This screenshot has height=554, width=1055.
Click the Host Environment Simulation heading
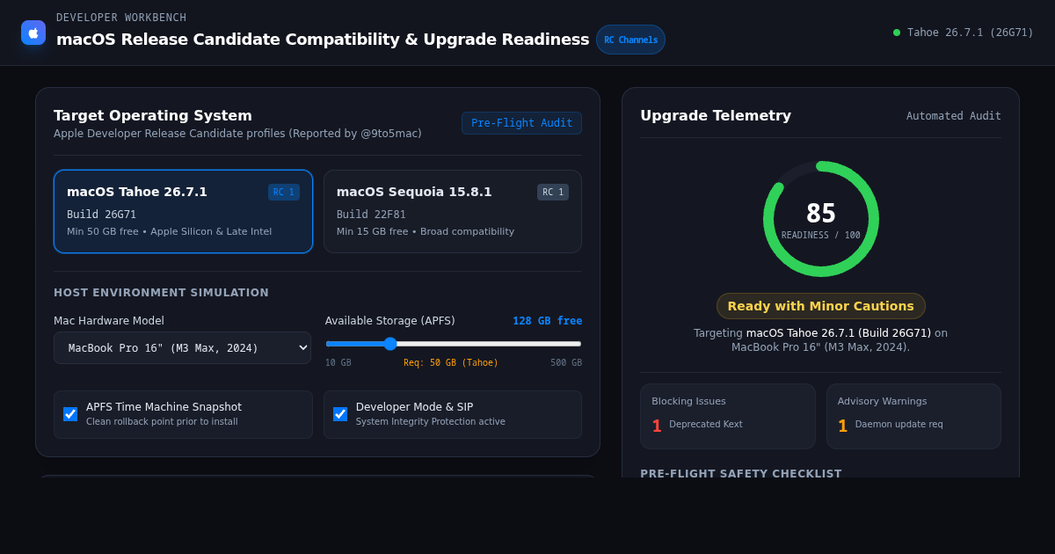pos(162,293)
